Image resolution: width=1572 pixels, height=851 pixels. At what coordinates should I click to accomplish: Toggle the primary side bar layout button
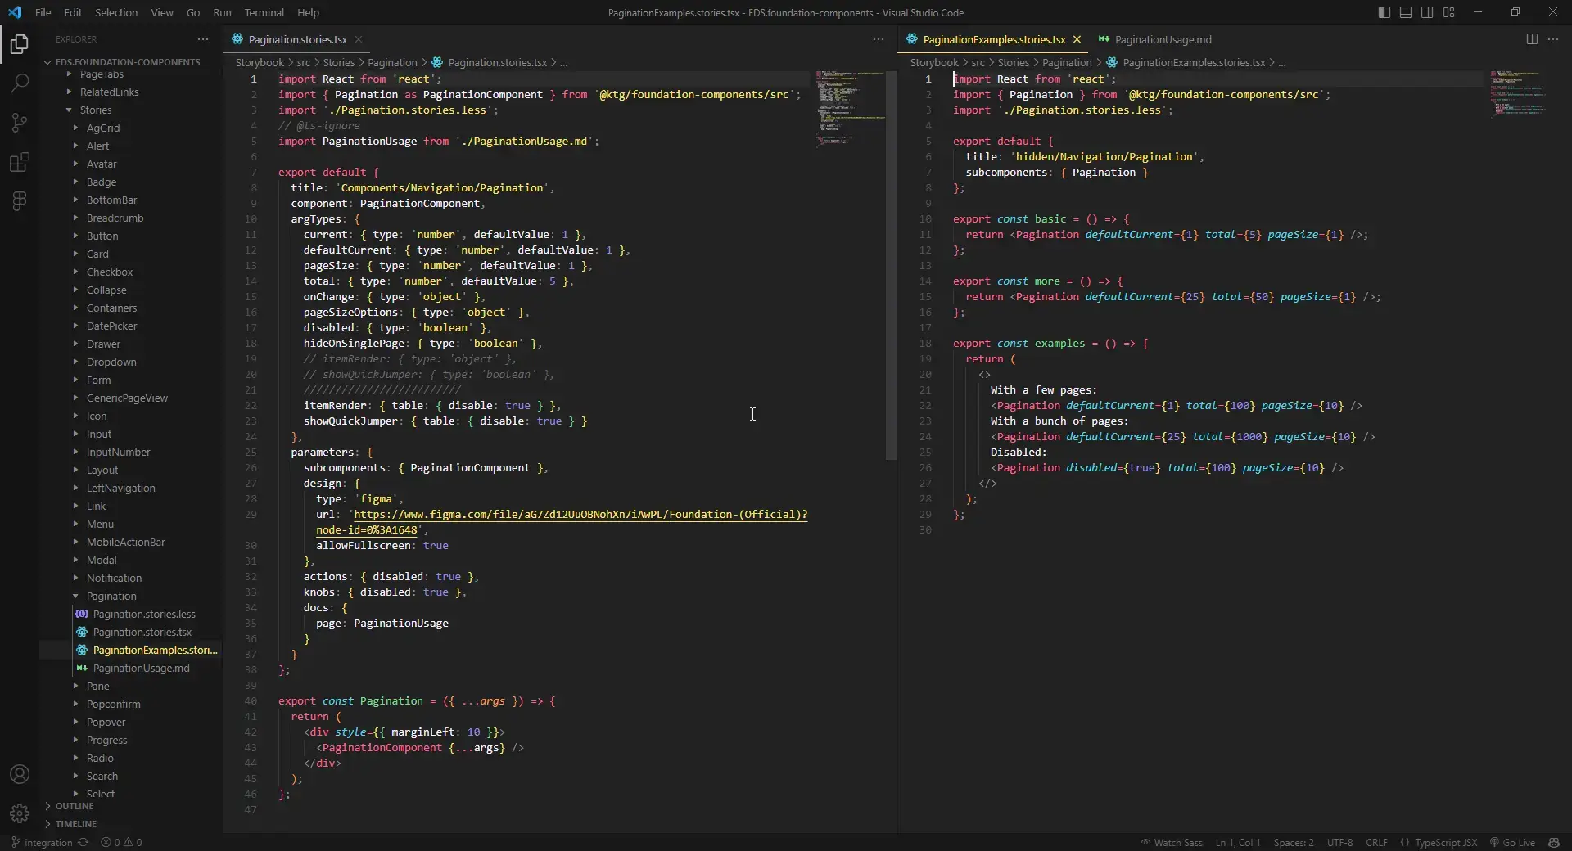point(1384,12)
